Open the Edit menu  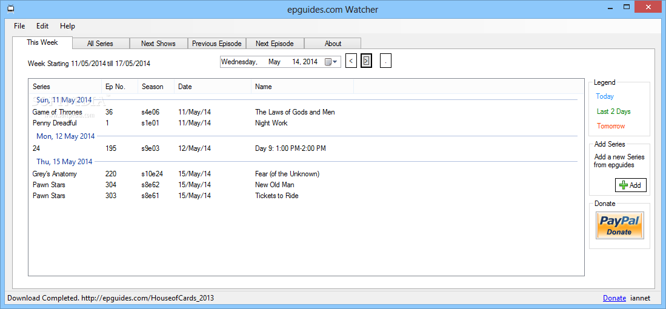[x=42, y=26]
